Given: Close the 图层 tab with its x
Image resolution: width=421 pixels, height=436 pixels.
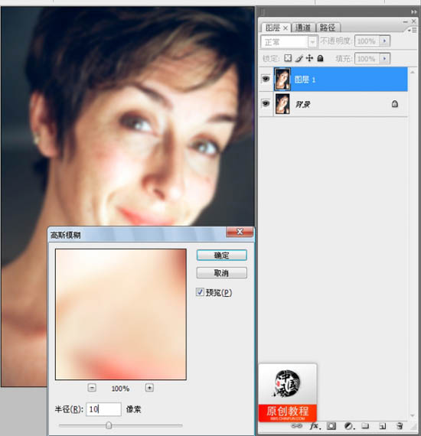Looking at the screenshot, I should pyautogui.click(x=286, y=28).
